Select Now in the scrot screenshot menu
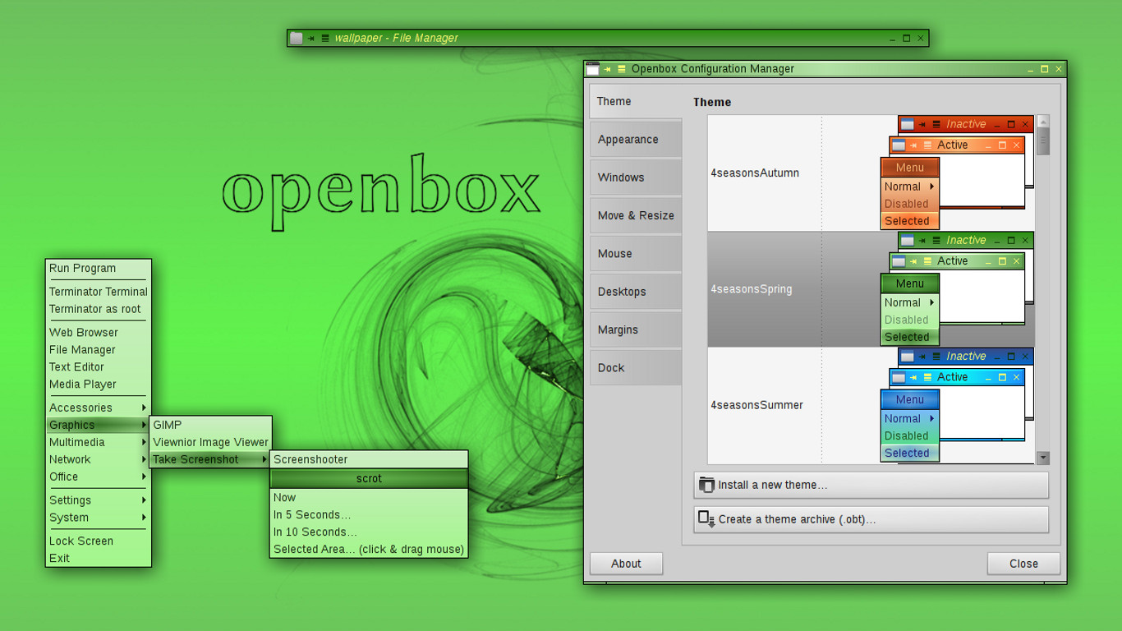 click(284, 497)
